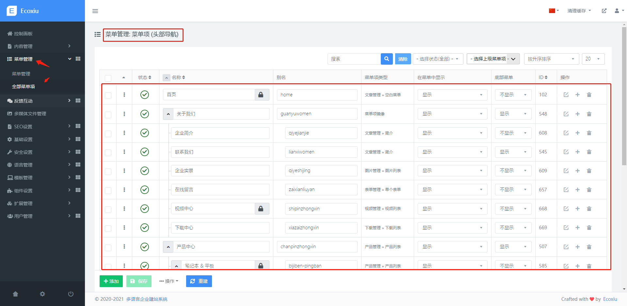Click the power icon at sidebar bottom
Viewport: 627px width, 306px height.
[x=71, y=294]
